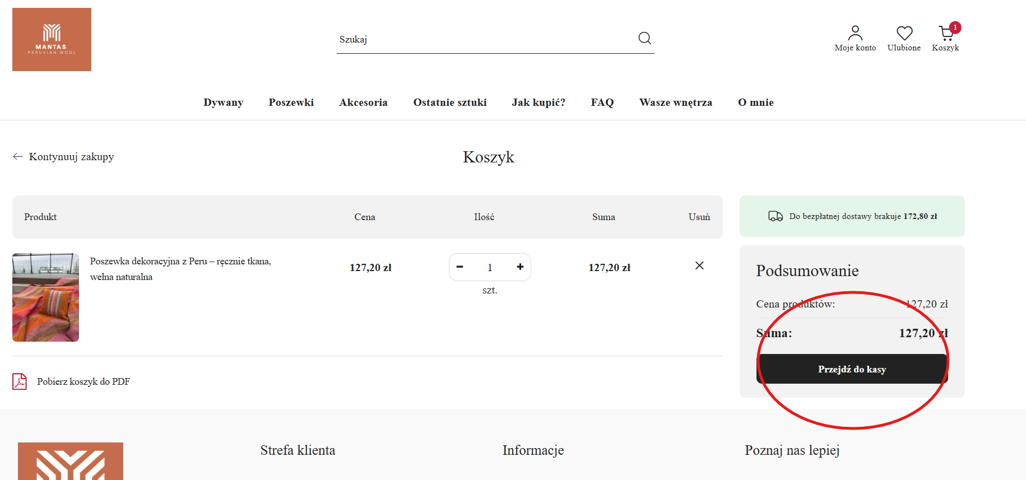The image size is (1026, 480).
Task: Click the quantity number field
Action: [490, 268]
